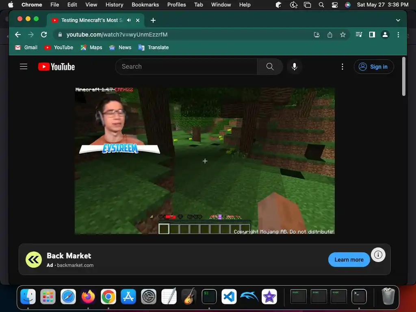
Task: Click the YouTube logo home link
Action: 56,67
